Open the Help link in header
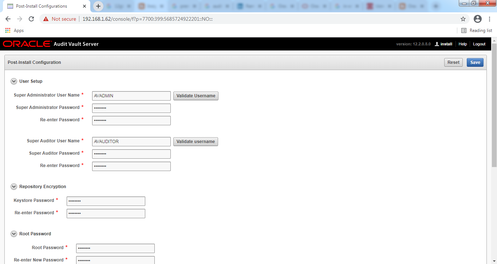Viewport: 497px width, 264px height. [462, 44]
